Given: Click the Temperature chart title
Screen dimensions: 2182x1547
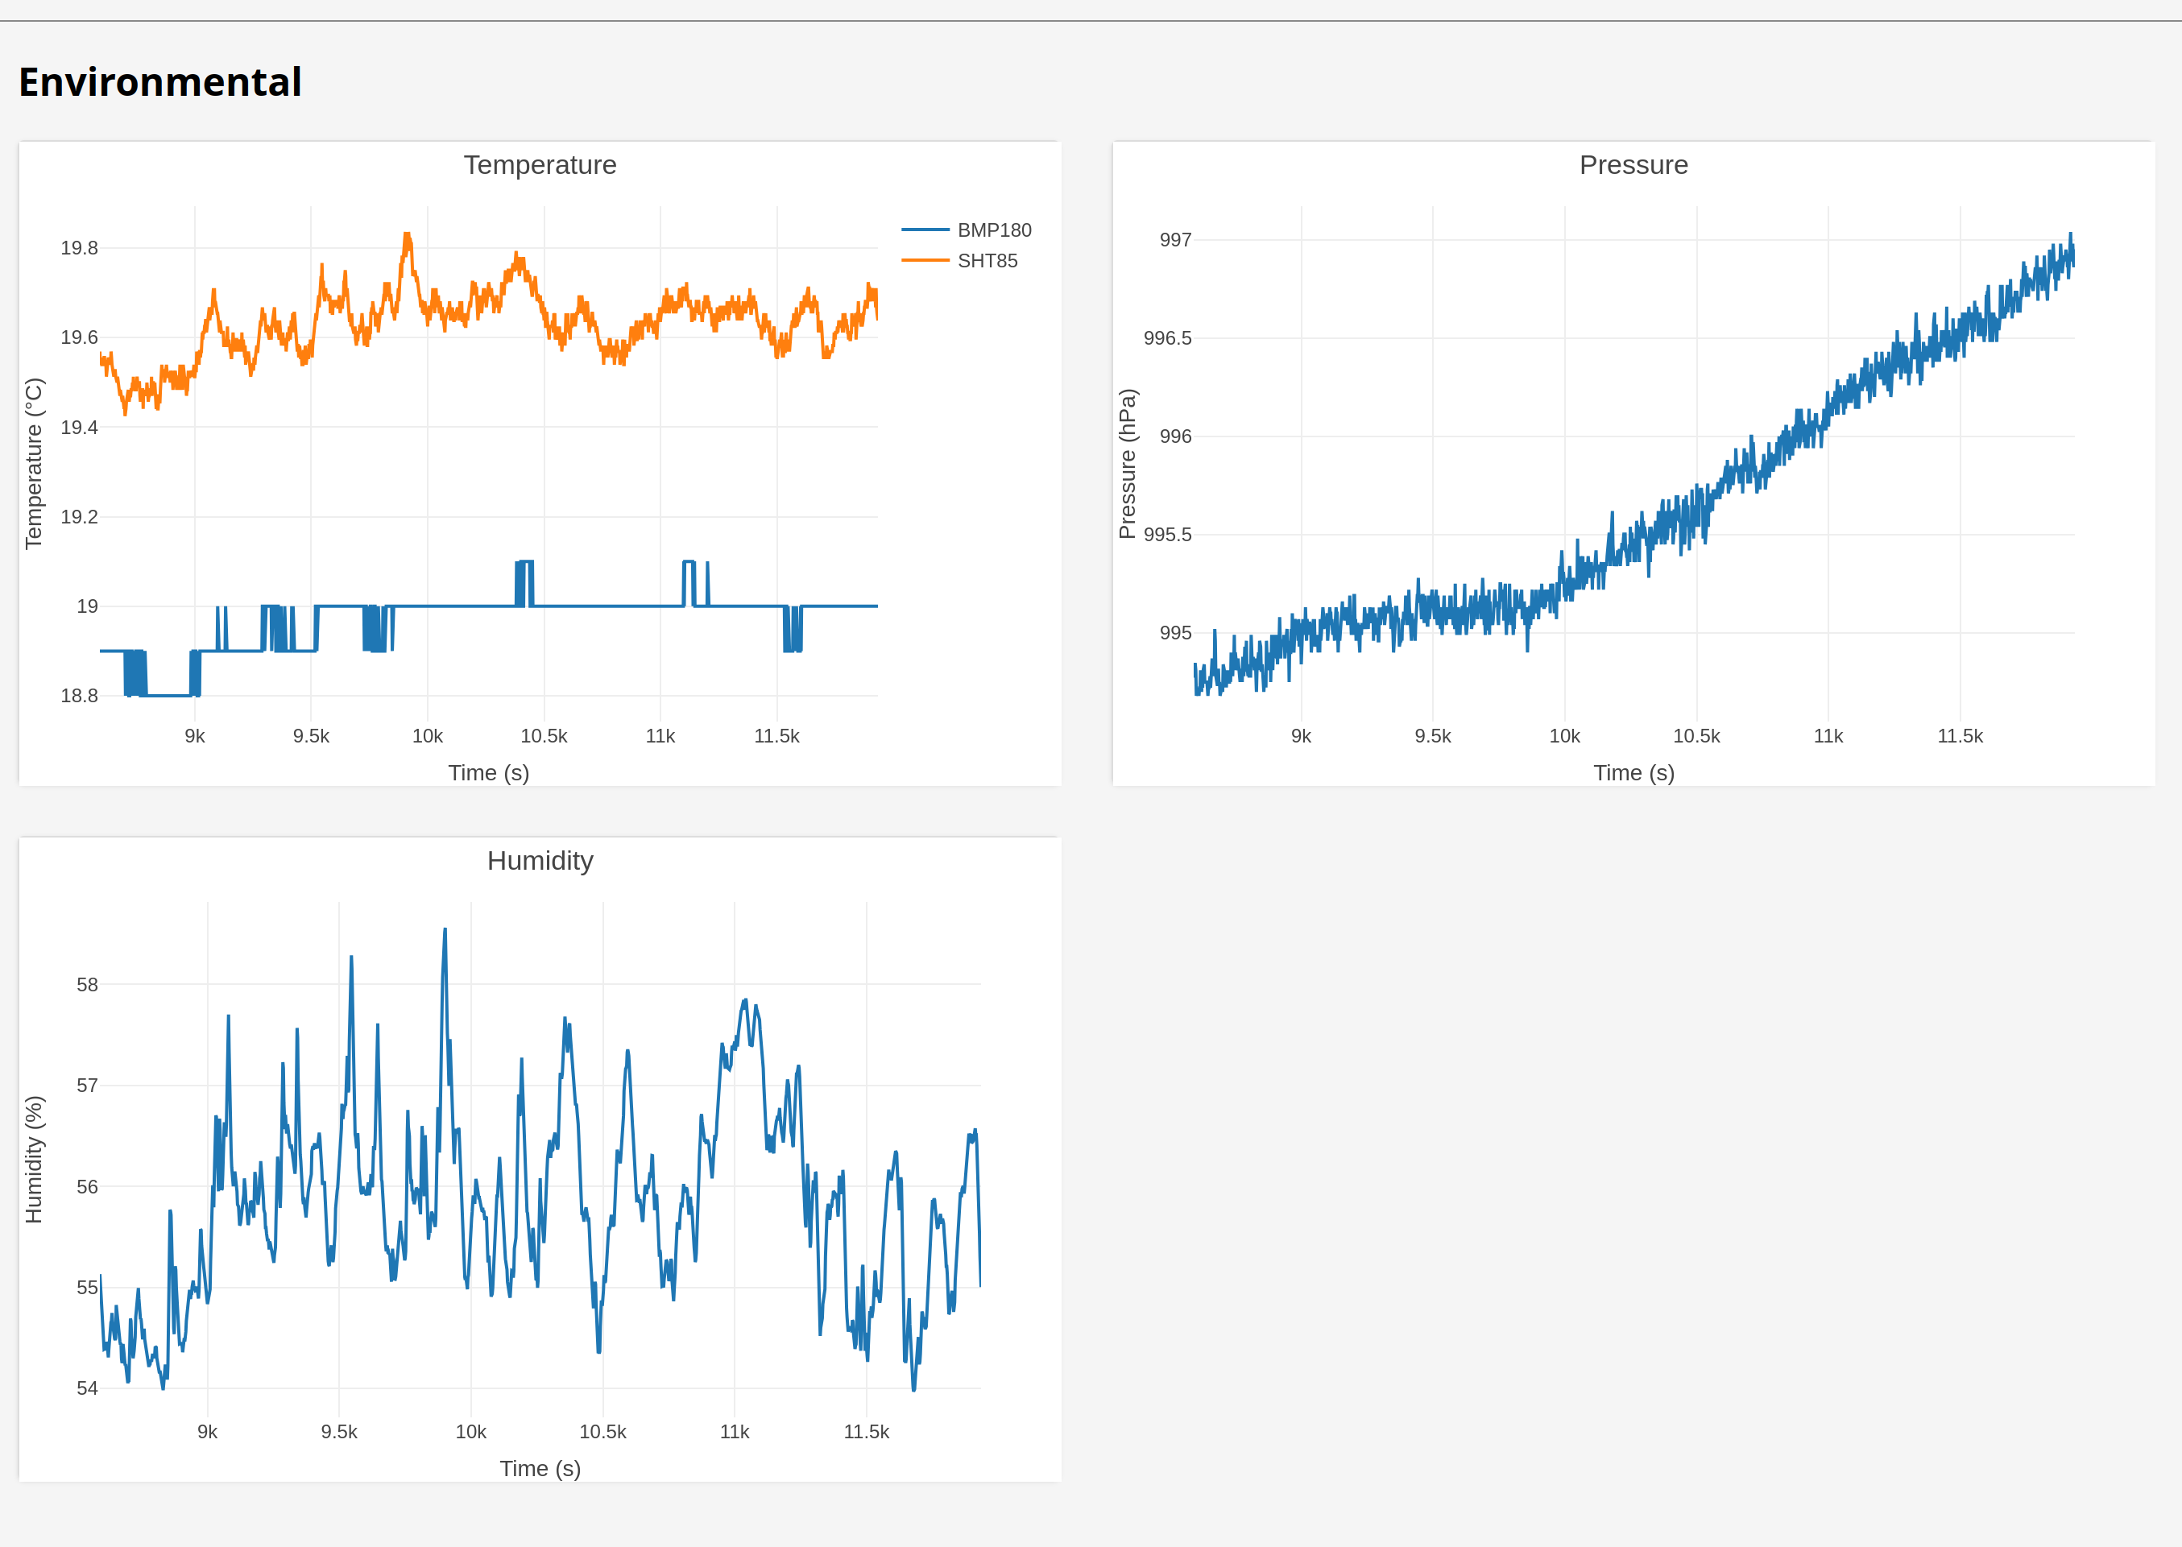Looking at the screenshot, I should pyautogui.click(x=540, y=165).
